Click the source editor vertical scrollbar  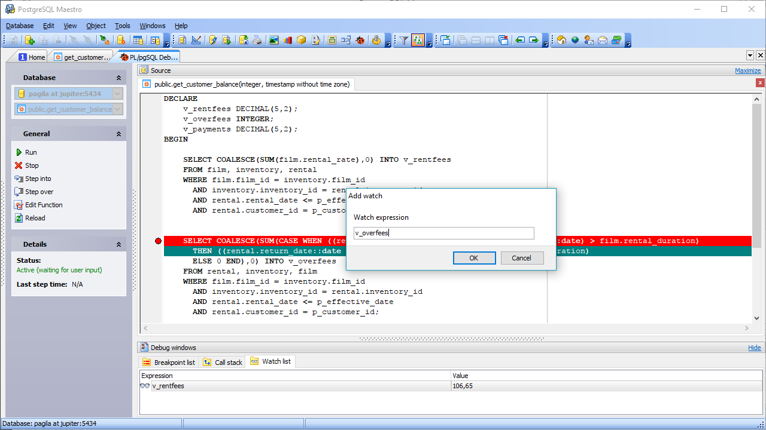click(756, 209)
